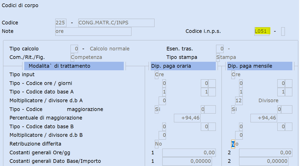Click Costanti generali Ore/gg field numbered 1
The width and height of the screenshot is (300, 166).
[x=189, y=153]
